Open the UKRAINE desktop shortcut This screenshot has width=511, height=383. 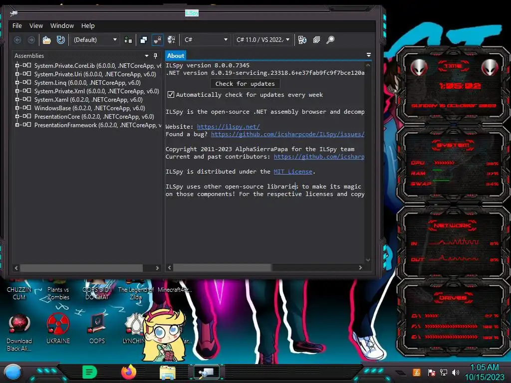58,329
